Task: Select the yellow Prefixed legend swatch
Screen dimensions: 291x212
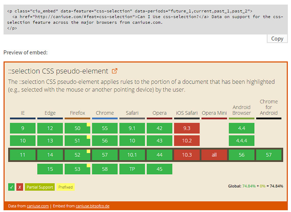Action: click(65, 187)
